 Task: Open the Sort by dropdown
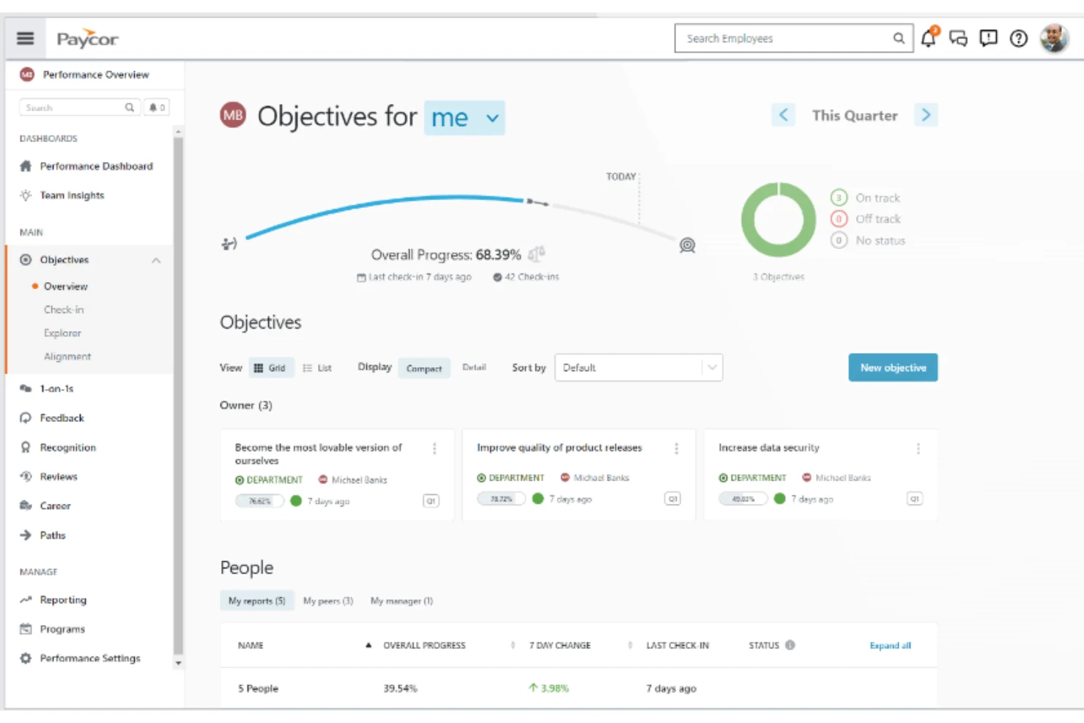[x=636, y=367]
